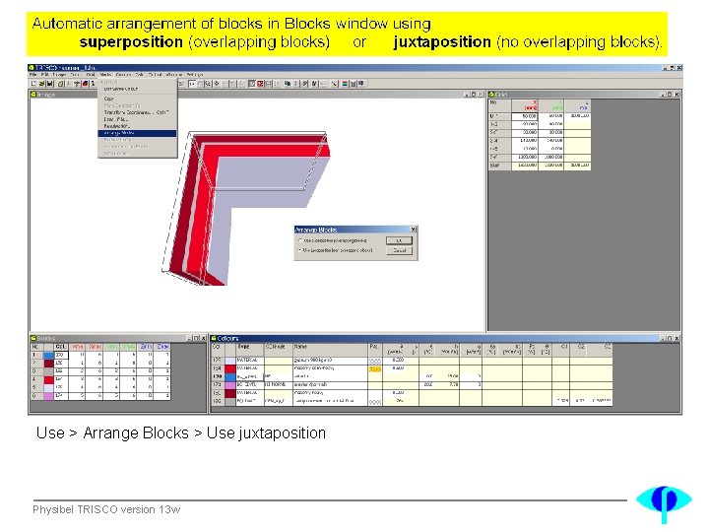Click the open file toolbar icon
This screenshot has width=709, height=532.
(41, 84)
